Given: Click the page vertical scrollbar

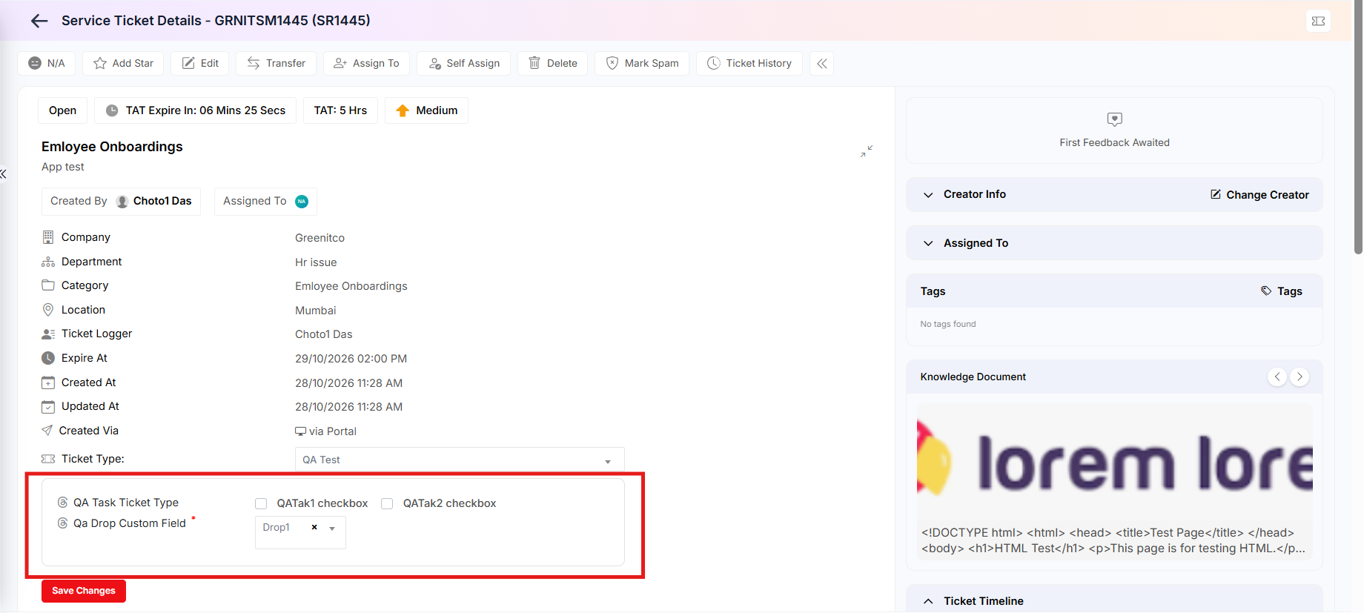Looking at the screenshot, I should [x=1358, y=127].
